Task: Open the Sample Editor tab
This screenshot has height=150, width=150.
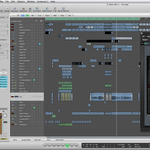Action: coord(26,140)
